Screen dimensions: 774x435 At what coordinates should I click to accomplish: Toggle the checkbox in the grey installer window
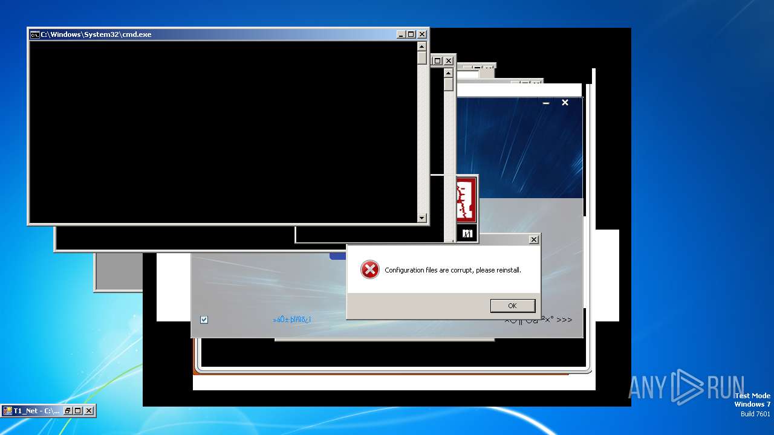(x=204, y=320)
